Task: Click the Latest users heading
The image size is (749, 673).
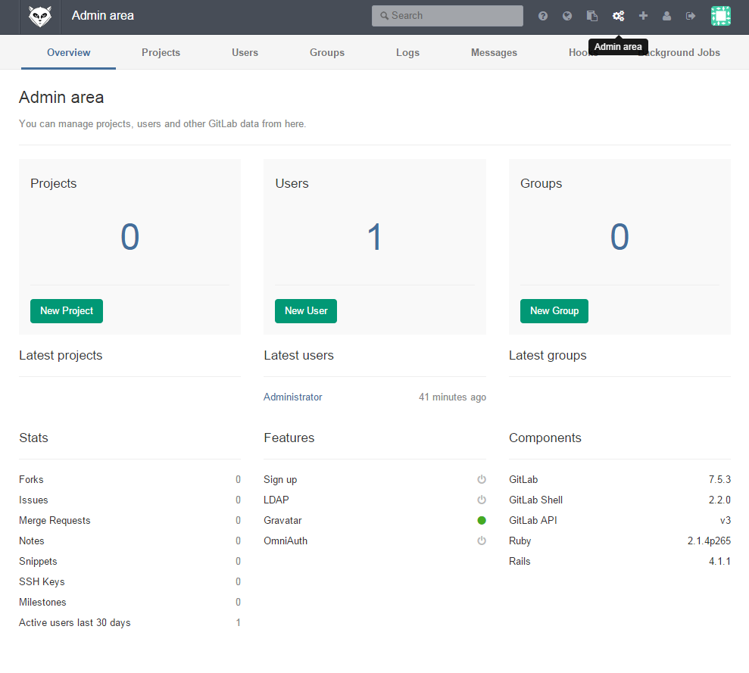Action: point(298,355)
